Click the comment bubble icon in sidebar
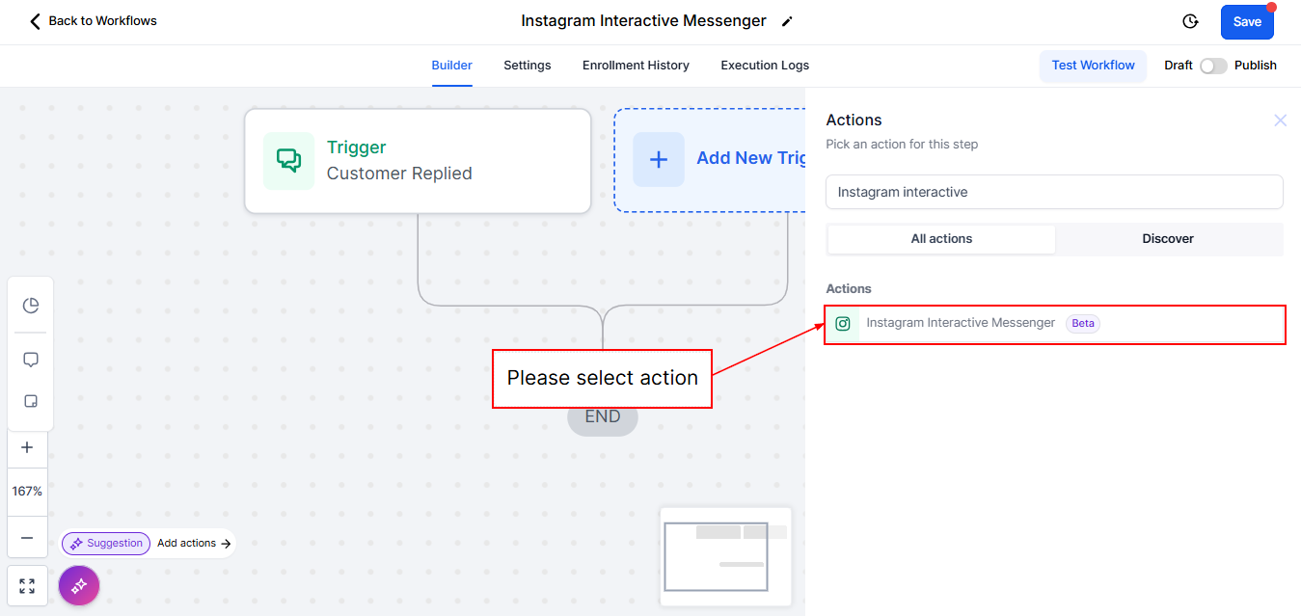This screenshot has width=1301, height=616. point(30,360)
